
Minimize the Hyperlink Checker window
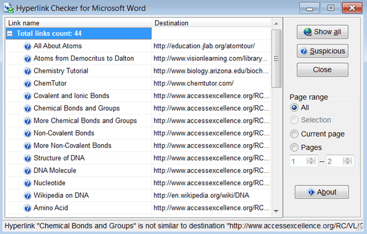tap(310, 8)
